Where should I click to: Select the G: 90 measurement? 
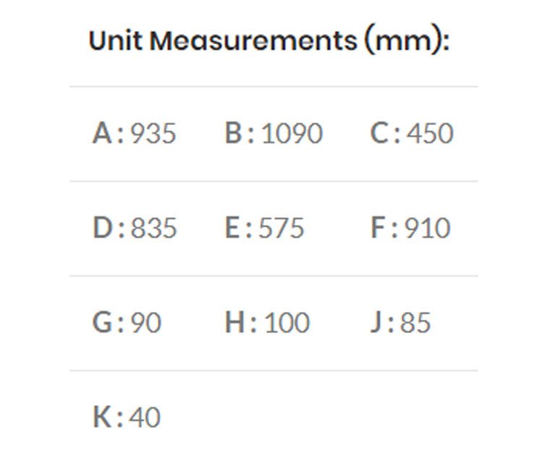(127, 323)
